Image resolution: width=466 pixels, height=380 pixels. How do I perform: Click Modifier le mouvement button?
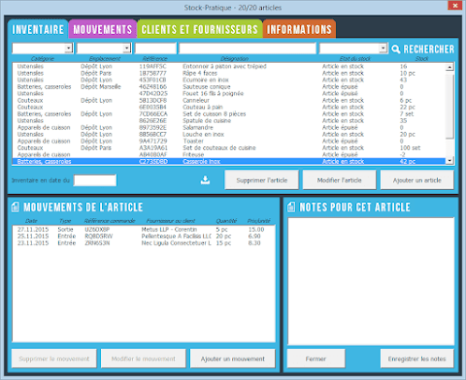144,359
